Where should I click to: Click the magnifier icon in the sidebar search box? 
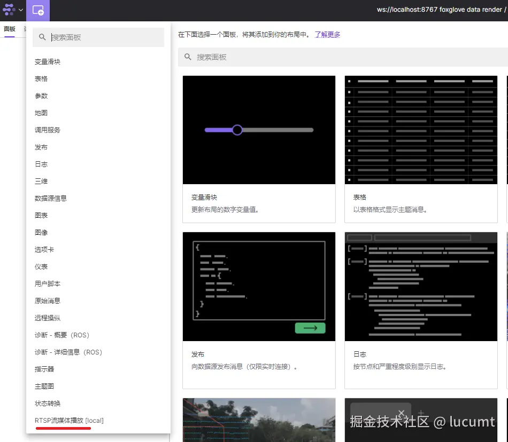click(42, 37)
